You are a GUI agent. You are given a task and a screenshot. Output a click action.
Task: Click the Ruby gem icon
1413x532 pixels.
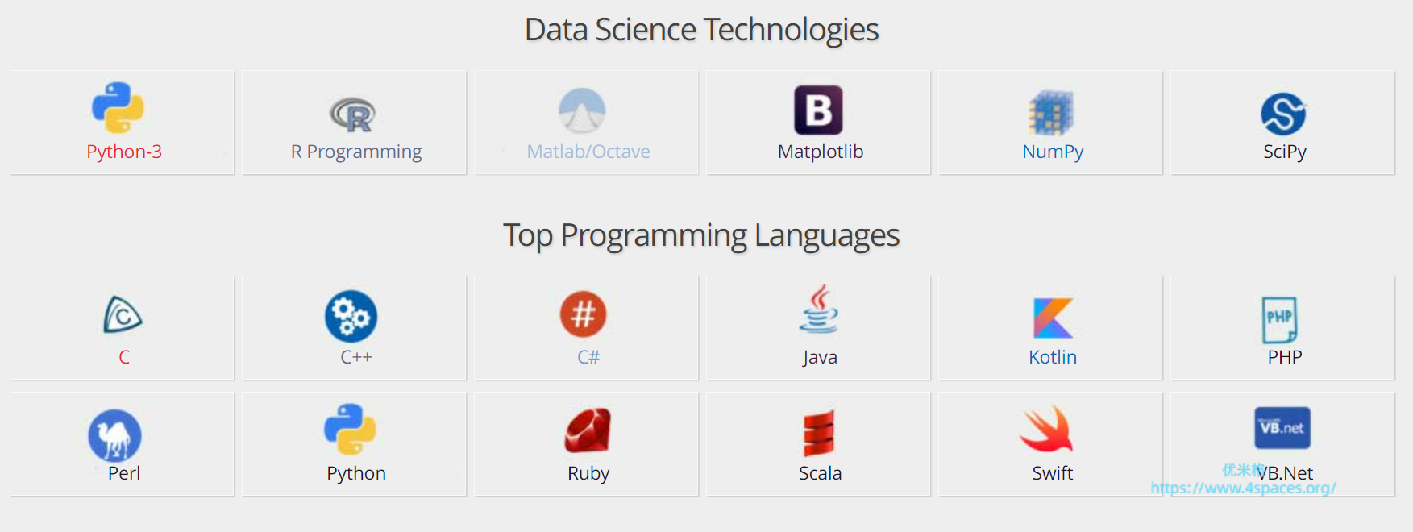[x=588, y=430]
